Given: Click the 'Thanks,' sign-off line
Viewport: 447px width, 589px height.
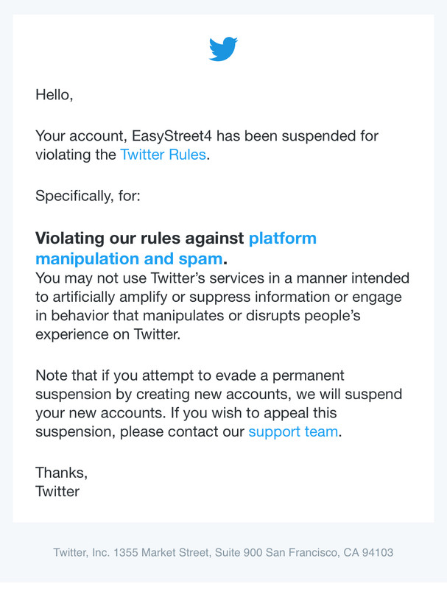Looking at the screenshot, I should point(62,473).
